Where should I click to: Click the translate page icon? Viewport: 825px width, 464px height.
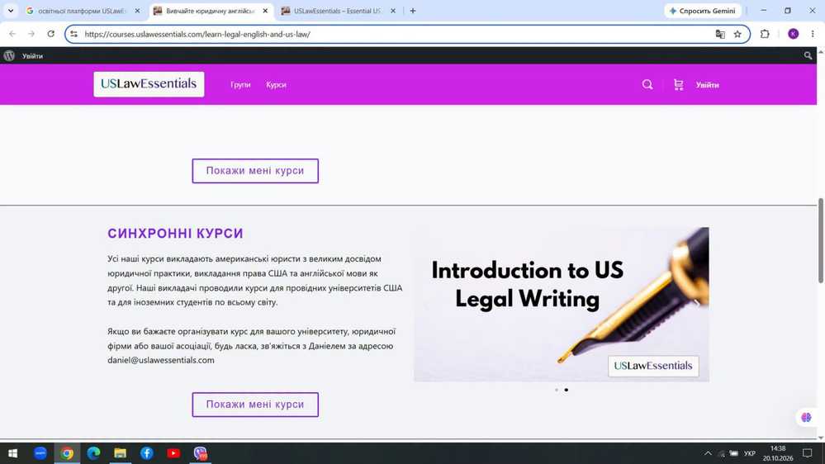pos(720,34)
